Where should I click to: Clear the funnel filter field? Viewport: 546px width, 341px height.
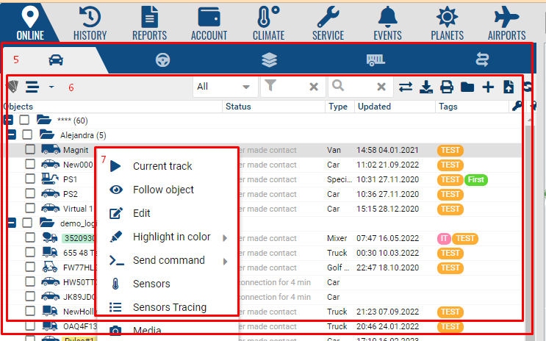tap(314, 87)
